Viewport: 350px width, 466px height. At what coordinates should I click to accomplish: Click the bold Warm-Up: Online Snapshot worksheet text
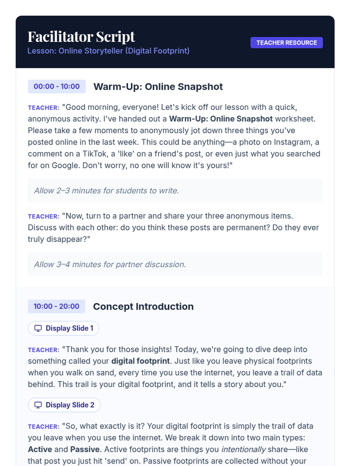221,119
